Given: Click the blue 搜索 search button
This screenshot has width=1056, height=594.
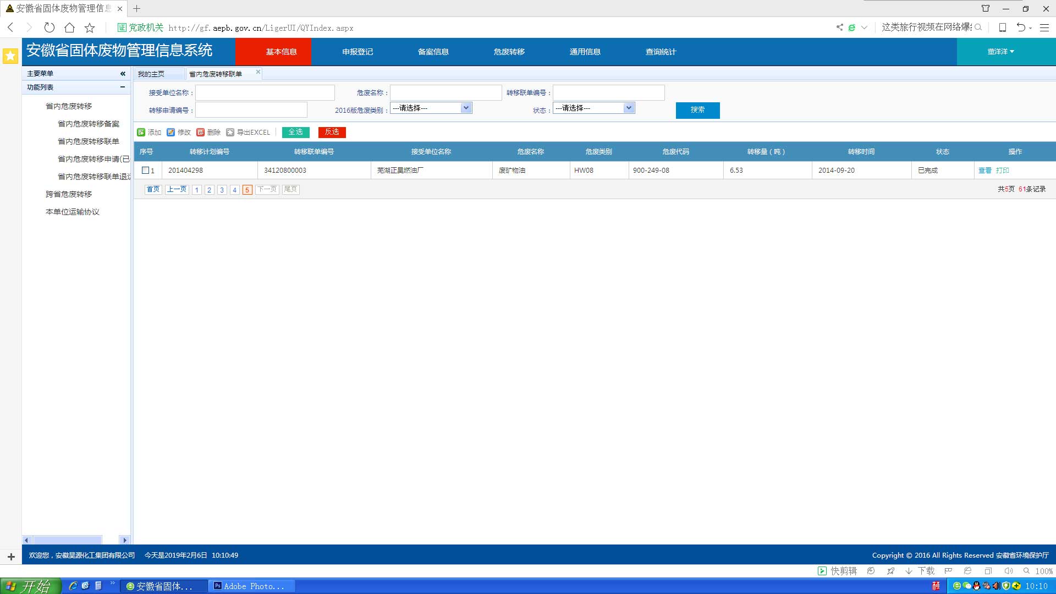Looking at the screenshot, I should tap(697, 110).
